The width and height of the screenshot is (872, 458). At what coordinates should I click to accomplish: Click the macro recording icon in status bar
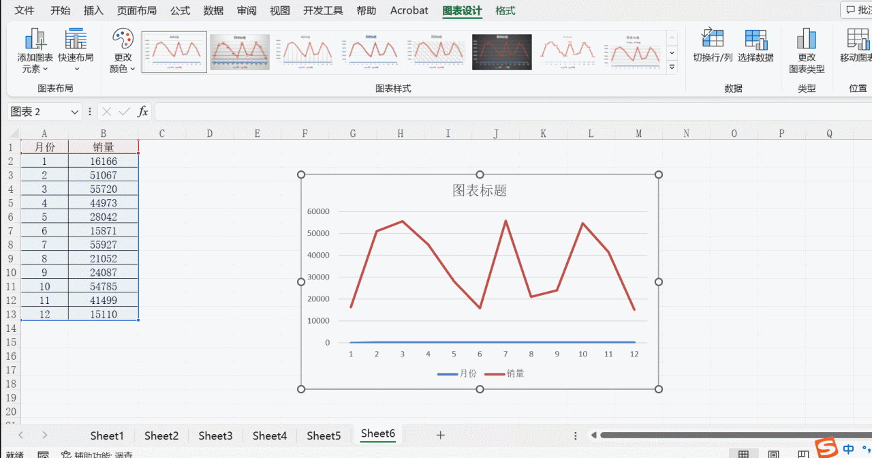[43, 455]
